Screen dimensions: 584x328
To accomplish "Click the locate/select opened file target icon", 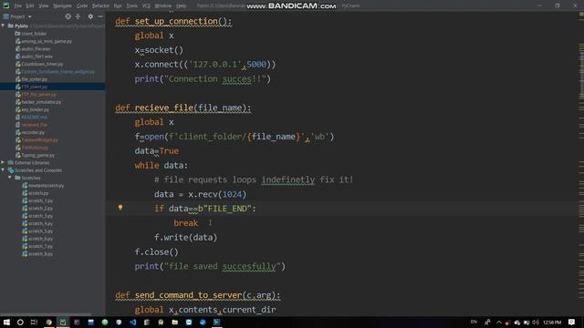I will pos(68,16).
